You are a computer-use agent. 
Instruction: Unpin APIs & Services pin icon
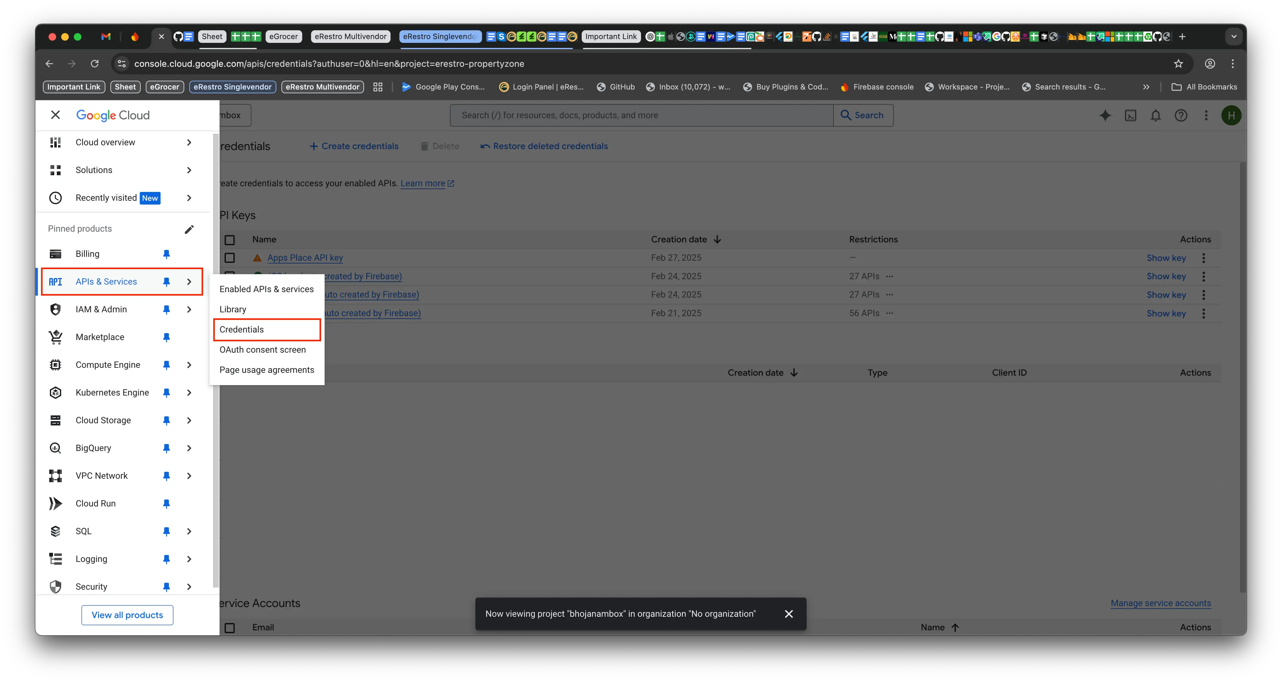pyautogui.click(x=167, y=282)
